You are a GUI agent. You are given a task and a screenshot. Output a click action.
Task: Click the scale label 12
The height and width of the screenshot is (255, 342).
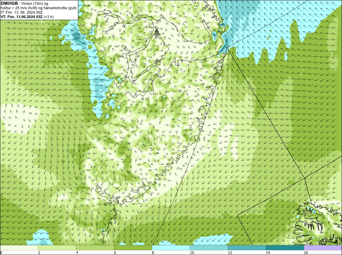pyautogui.click(x=230, y=253)
